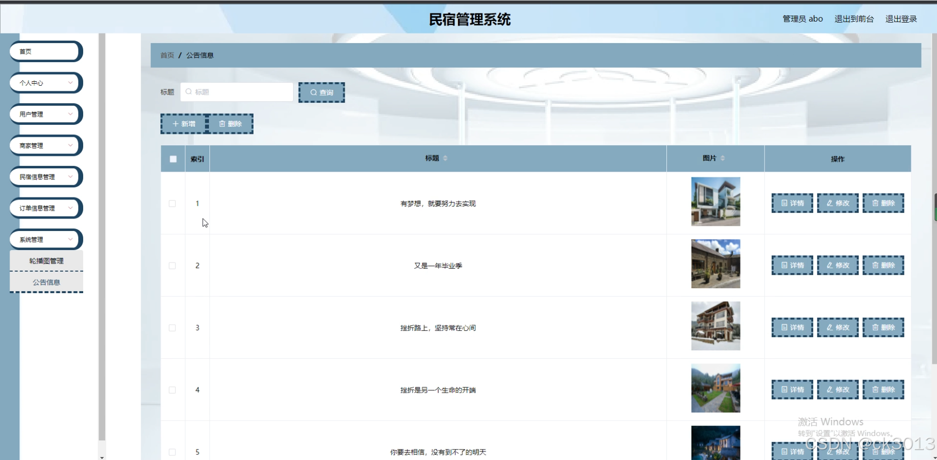The image size is (937, 460).
Task: Check the checkbox for row index 2
Action: click(172, 266)
